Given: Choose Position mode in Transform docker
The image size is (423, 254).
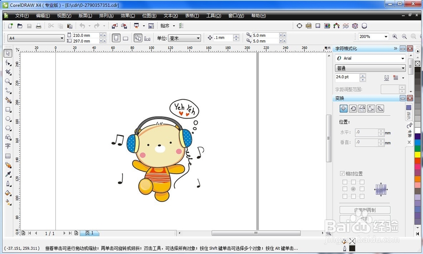Looking at the screenshot, I should click(x=343, y=108).
